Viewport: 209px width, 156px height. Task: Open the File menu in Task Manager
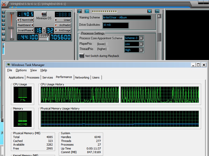10,70
